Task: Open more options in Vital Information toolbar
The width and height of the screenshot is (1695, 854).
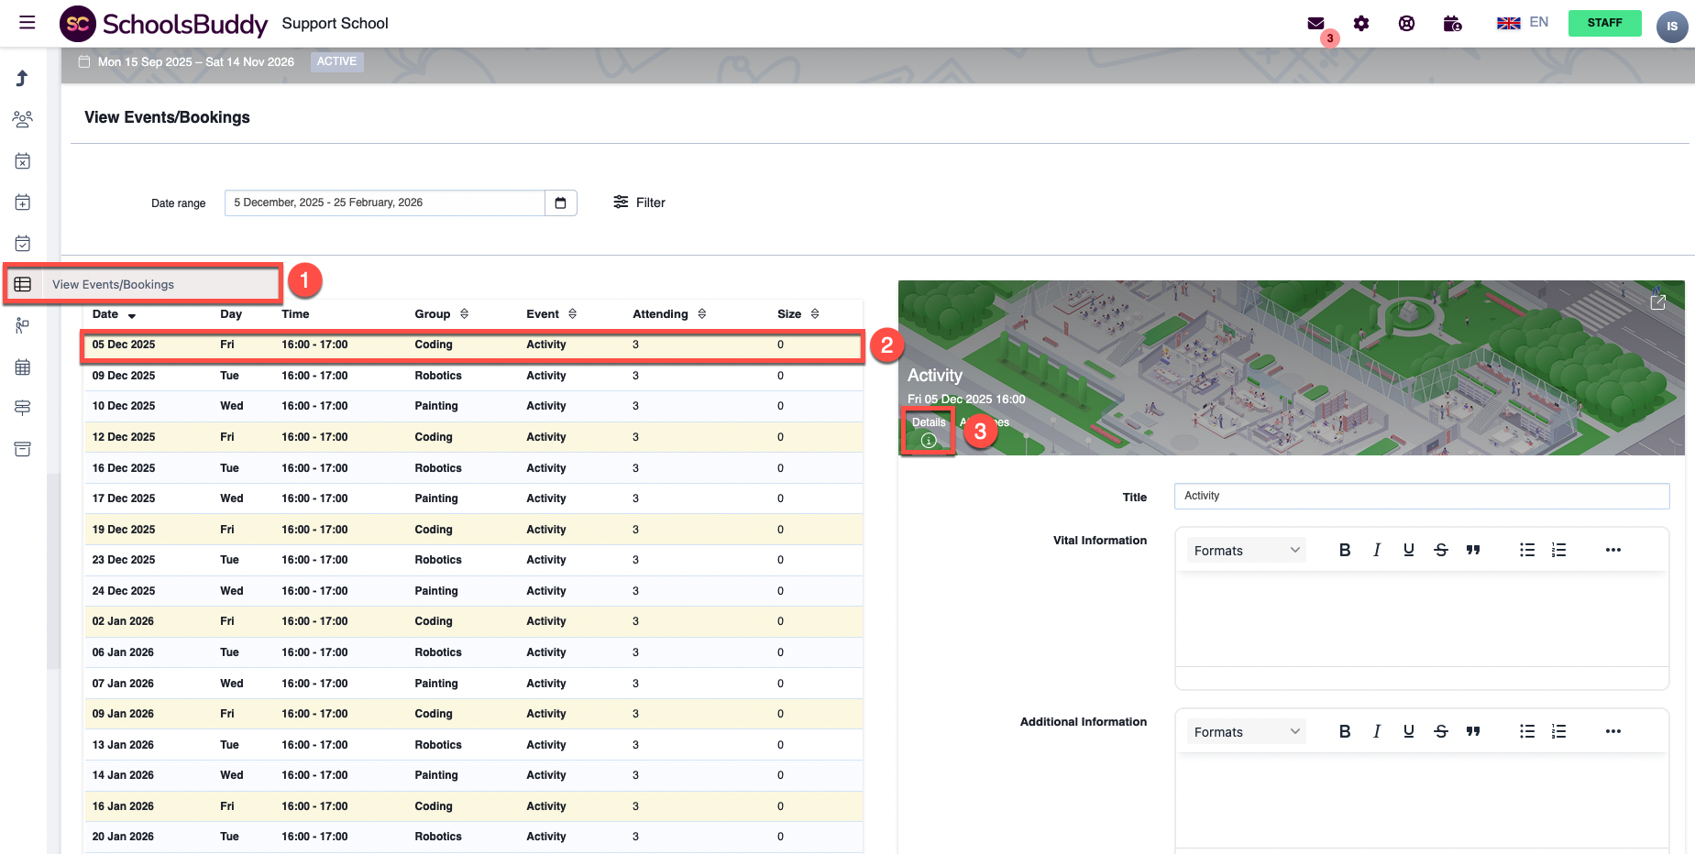Action: point(1613,550)
